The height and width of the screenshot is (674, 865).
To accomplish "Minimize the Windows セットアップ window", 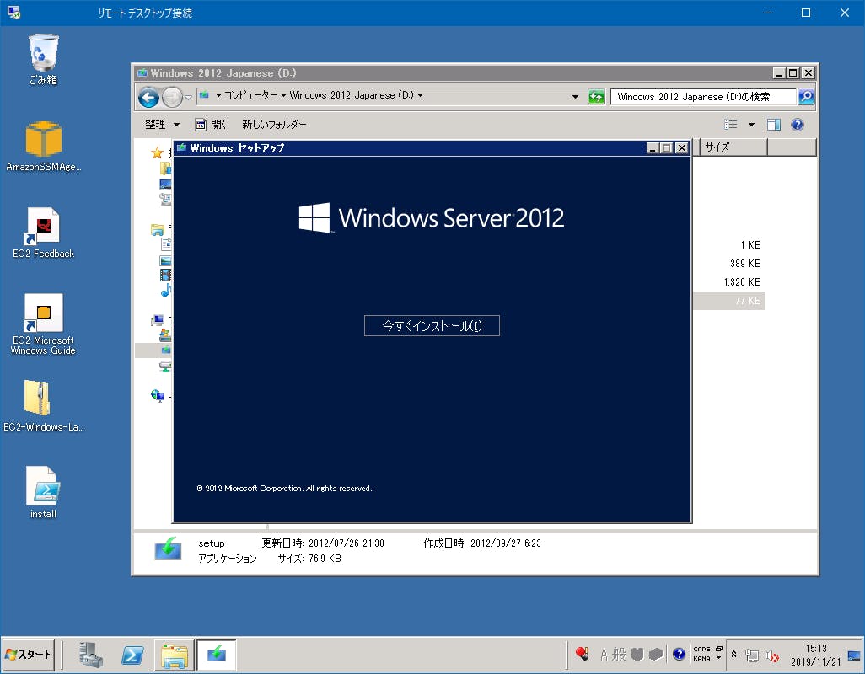I will 653,147.
